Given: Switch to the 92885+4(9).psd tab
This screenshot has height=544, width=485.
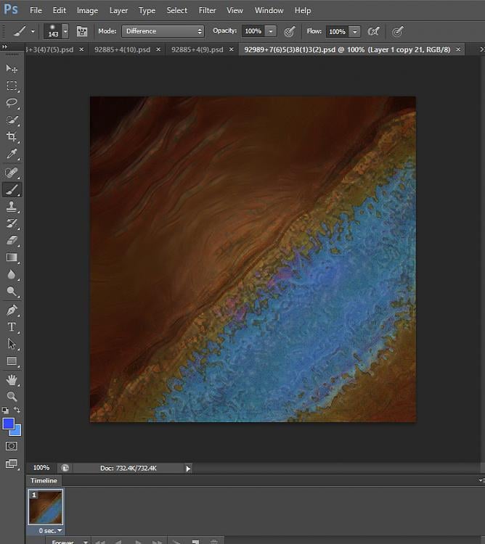Looking at the screenshot, I should coord(197,49).
